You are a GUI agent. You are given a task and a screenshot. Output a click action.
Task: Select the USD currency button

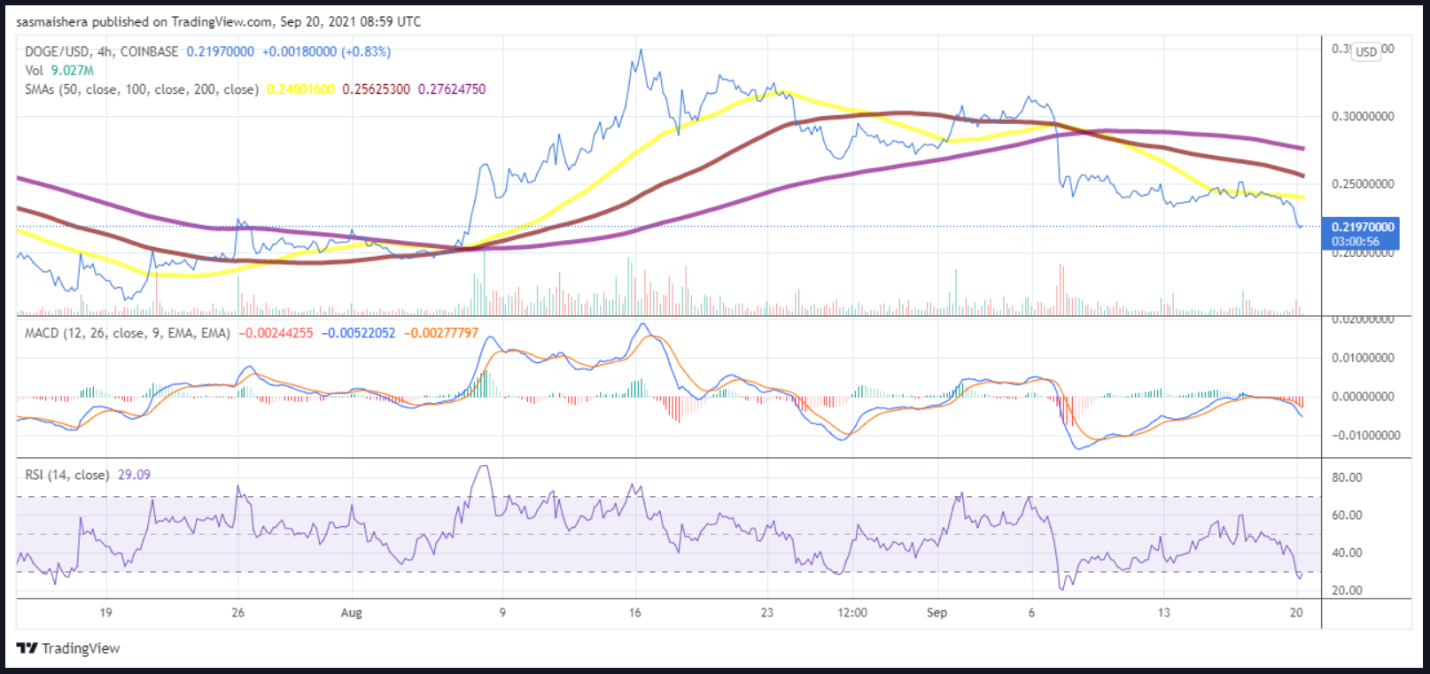pos(1366,51)
